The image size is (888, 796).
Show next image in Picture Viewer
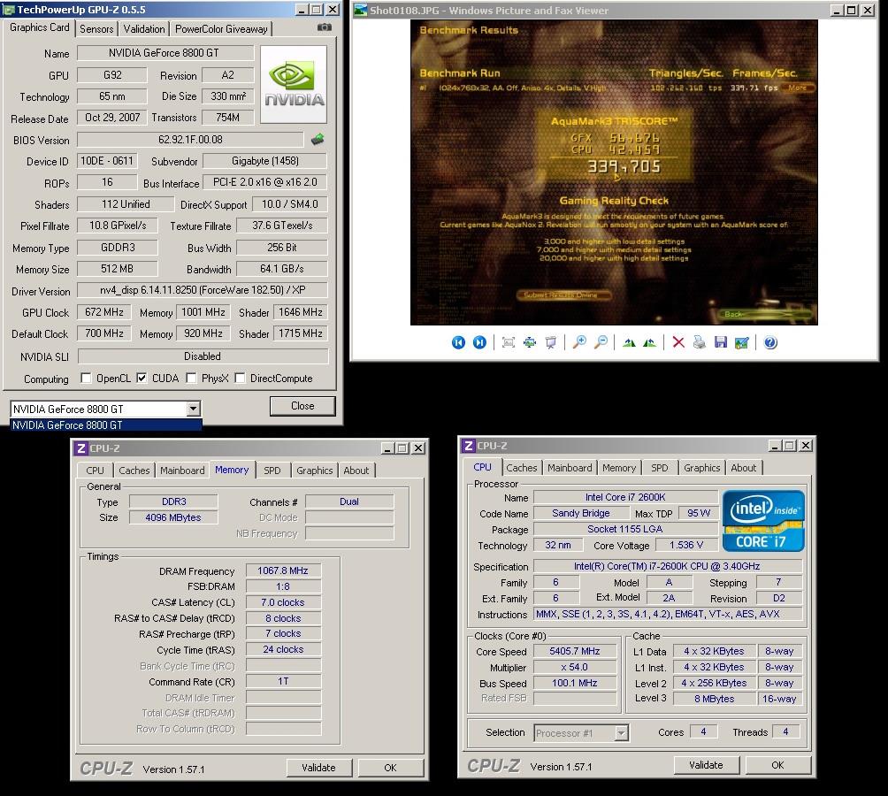[479, 342]
